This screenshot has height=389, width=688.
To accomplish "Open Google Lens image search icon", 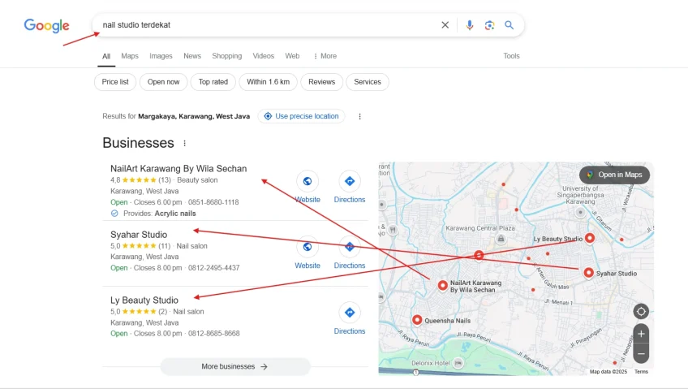I will [x=489, y=25].
